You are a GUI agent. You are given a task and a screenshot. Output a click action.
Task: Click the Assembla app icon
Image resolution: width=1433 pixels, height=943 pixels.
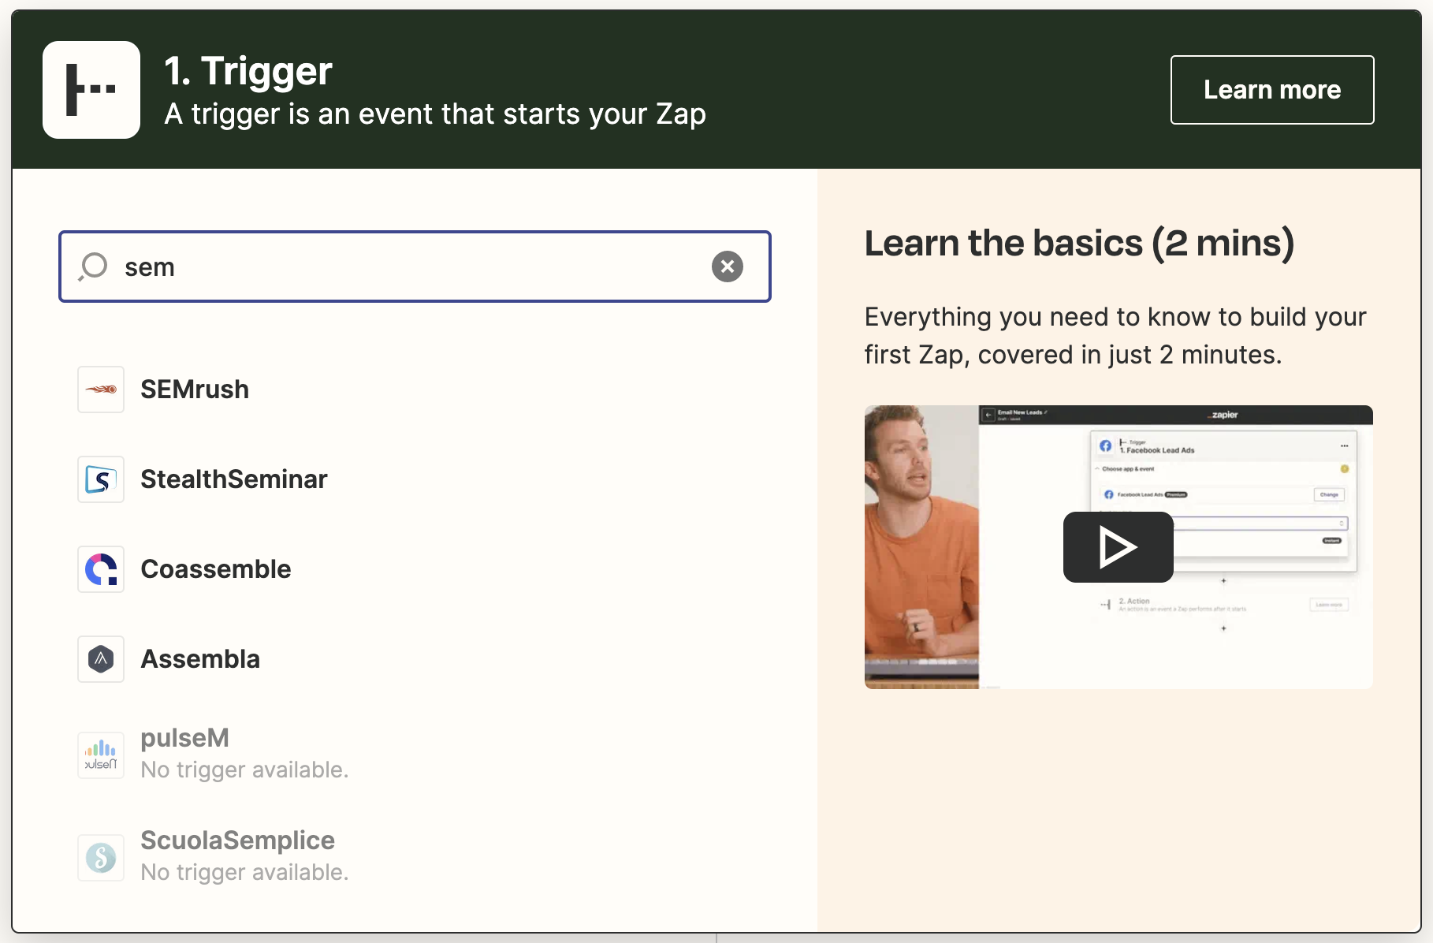pos(100,659)
